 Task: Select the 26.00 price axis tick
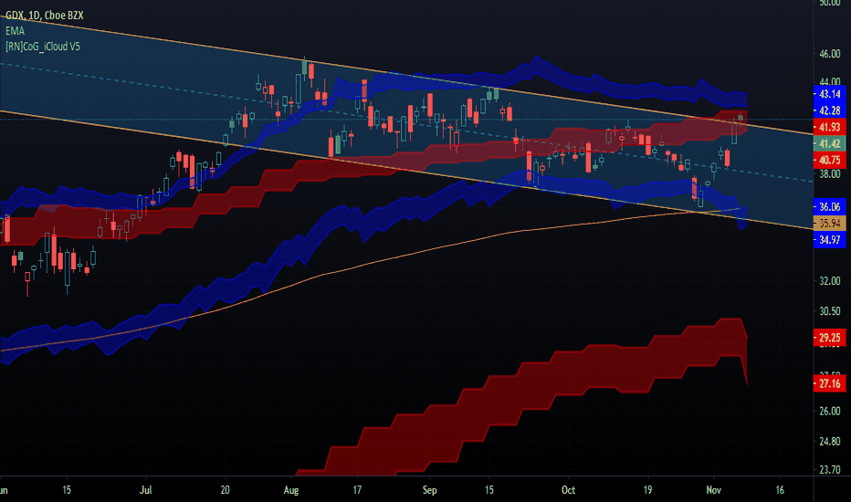830,412
